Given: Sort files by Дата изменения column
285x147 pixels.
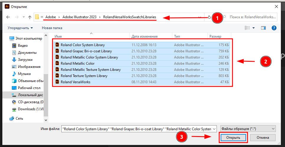Looking at the screenshot, I should pyautogui.click(x=145, y=36).
